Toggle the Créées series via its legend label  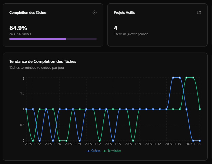pyautogui.click(x=96, y=151)
